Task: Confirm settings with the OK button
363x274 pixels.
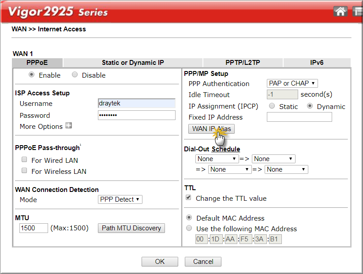Action: click(x=160, y=262)
